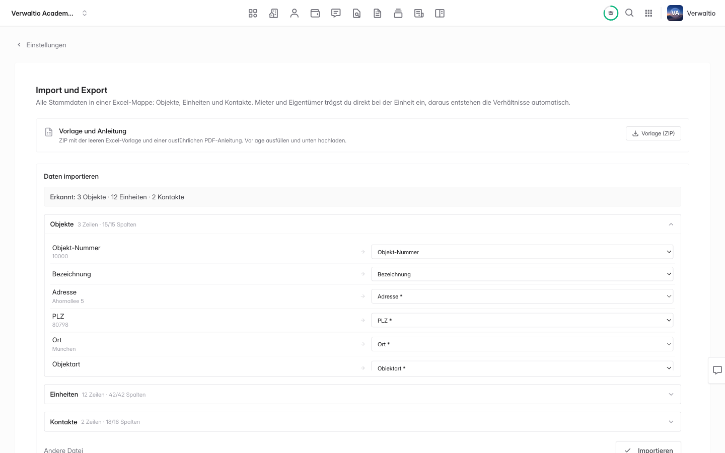
Task: Open the Adresse * mapping dropdown
Action: click(x=522, y=296)
